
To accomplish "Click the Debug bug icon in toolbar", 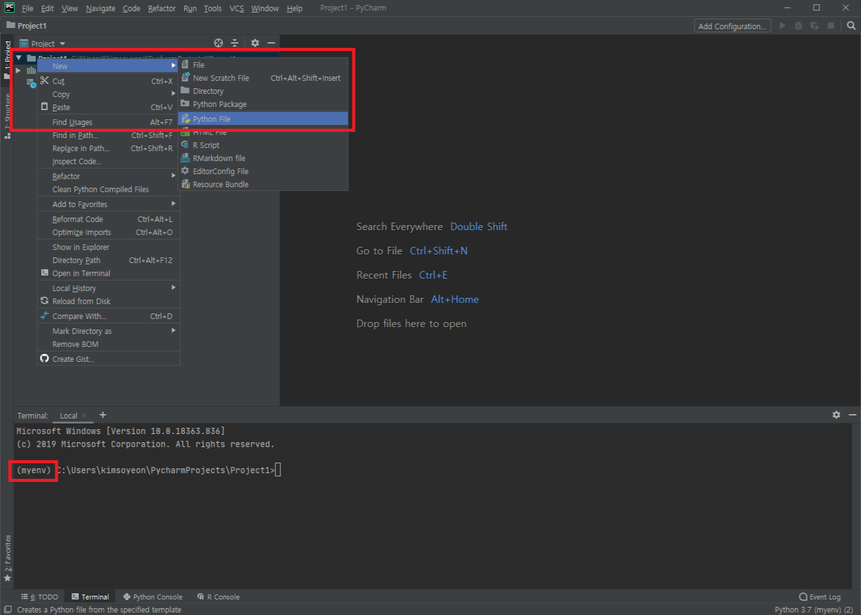I will (x=798, y=25).
